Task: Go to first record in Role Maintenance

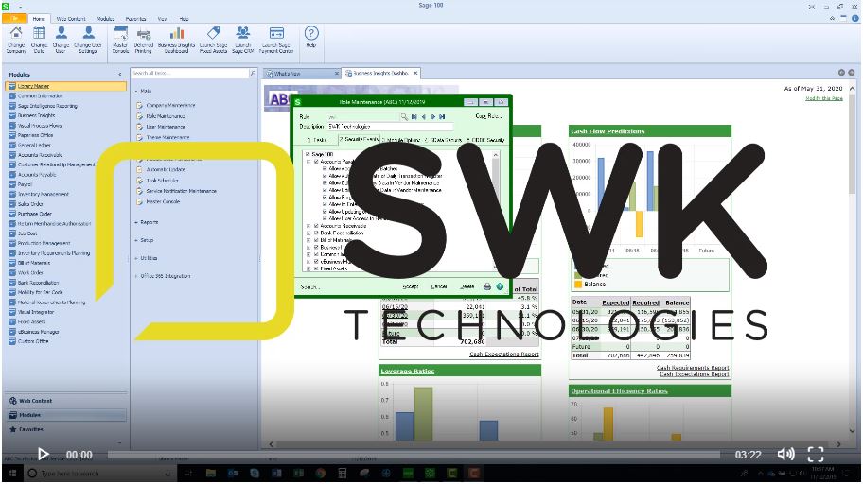Action: (x=414, y=116)
